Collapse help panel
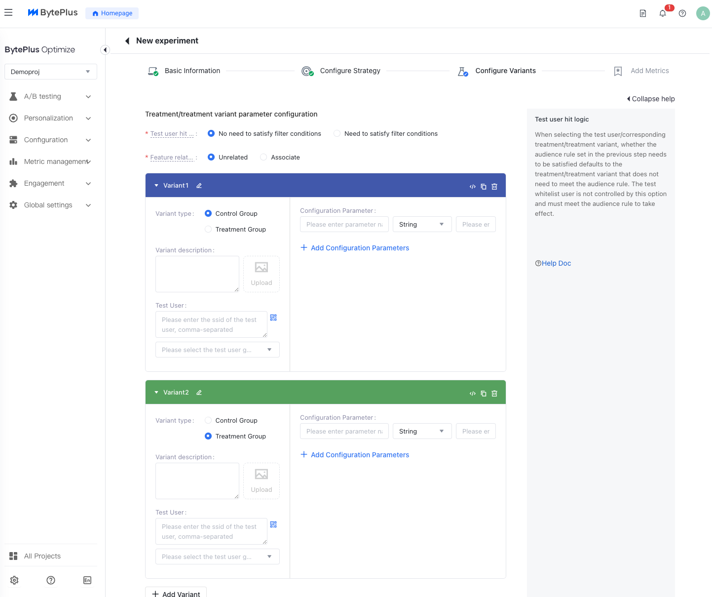712x597 pixels. (x=651, y=99)
